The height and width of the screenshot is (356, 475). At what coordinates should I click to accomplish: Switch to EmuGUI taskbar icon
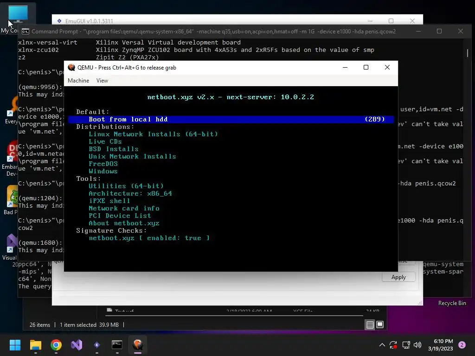[97, 345]
